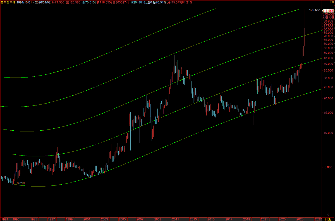Click the high price 高120.565 readout
The width and height of the screenshot is (335, 221).
coord(74,2)
